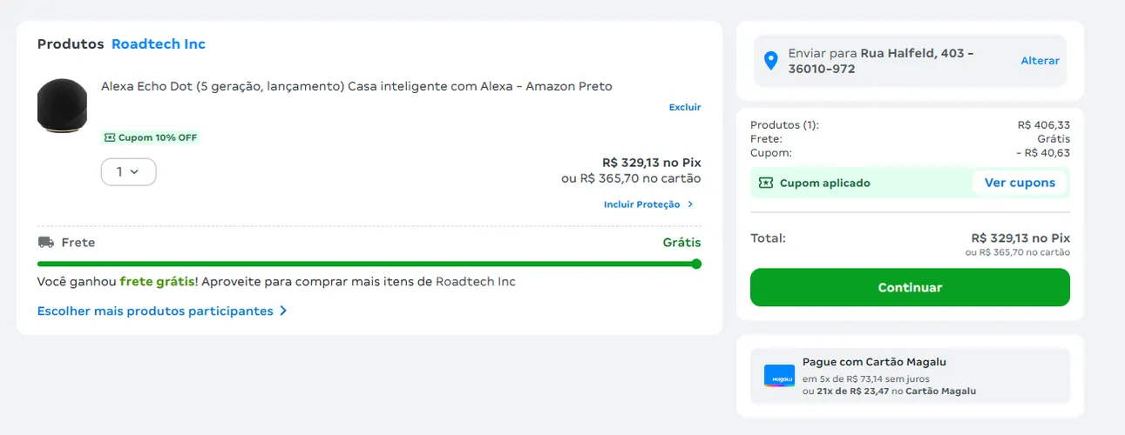This screenshot has width=1125, height=435.
Task: Click the delivery truck Frete icon
Action: click(45, 242)
